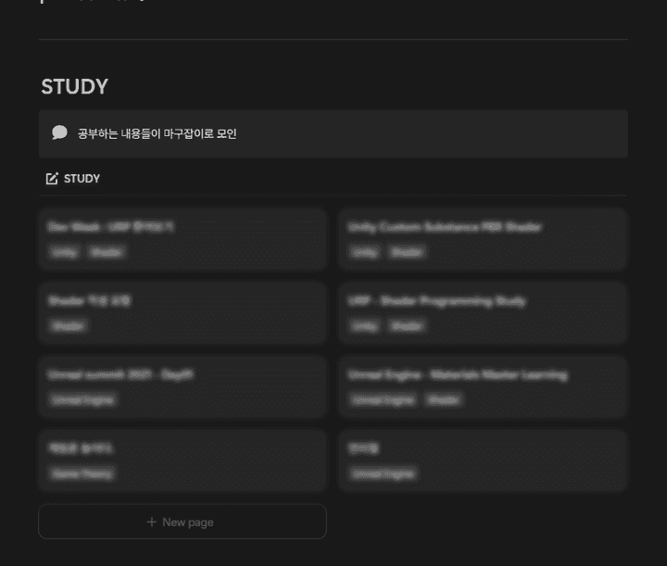Open the blurred Shader card with single tag

(x=182, y=313)
